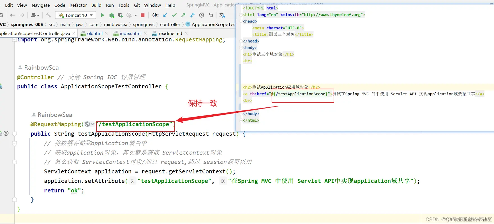This screenshot has height=224, width=494.
Task: Click the Git fetch/merge blue arrows icon
Action: tap(192, 15)
